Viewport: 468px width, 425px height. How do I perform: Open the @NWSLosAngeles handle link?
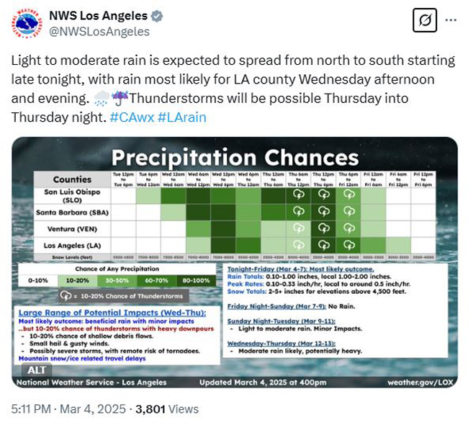point(99,32)
